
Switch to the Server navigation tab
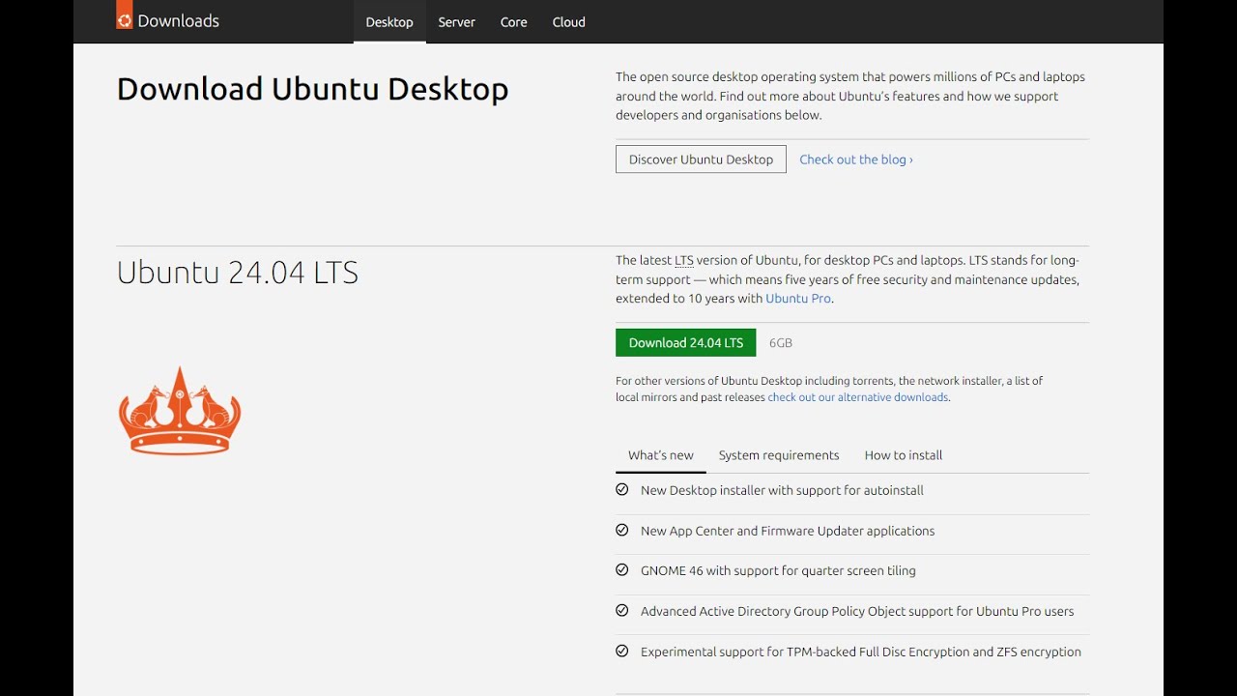tap(456, 22)
